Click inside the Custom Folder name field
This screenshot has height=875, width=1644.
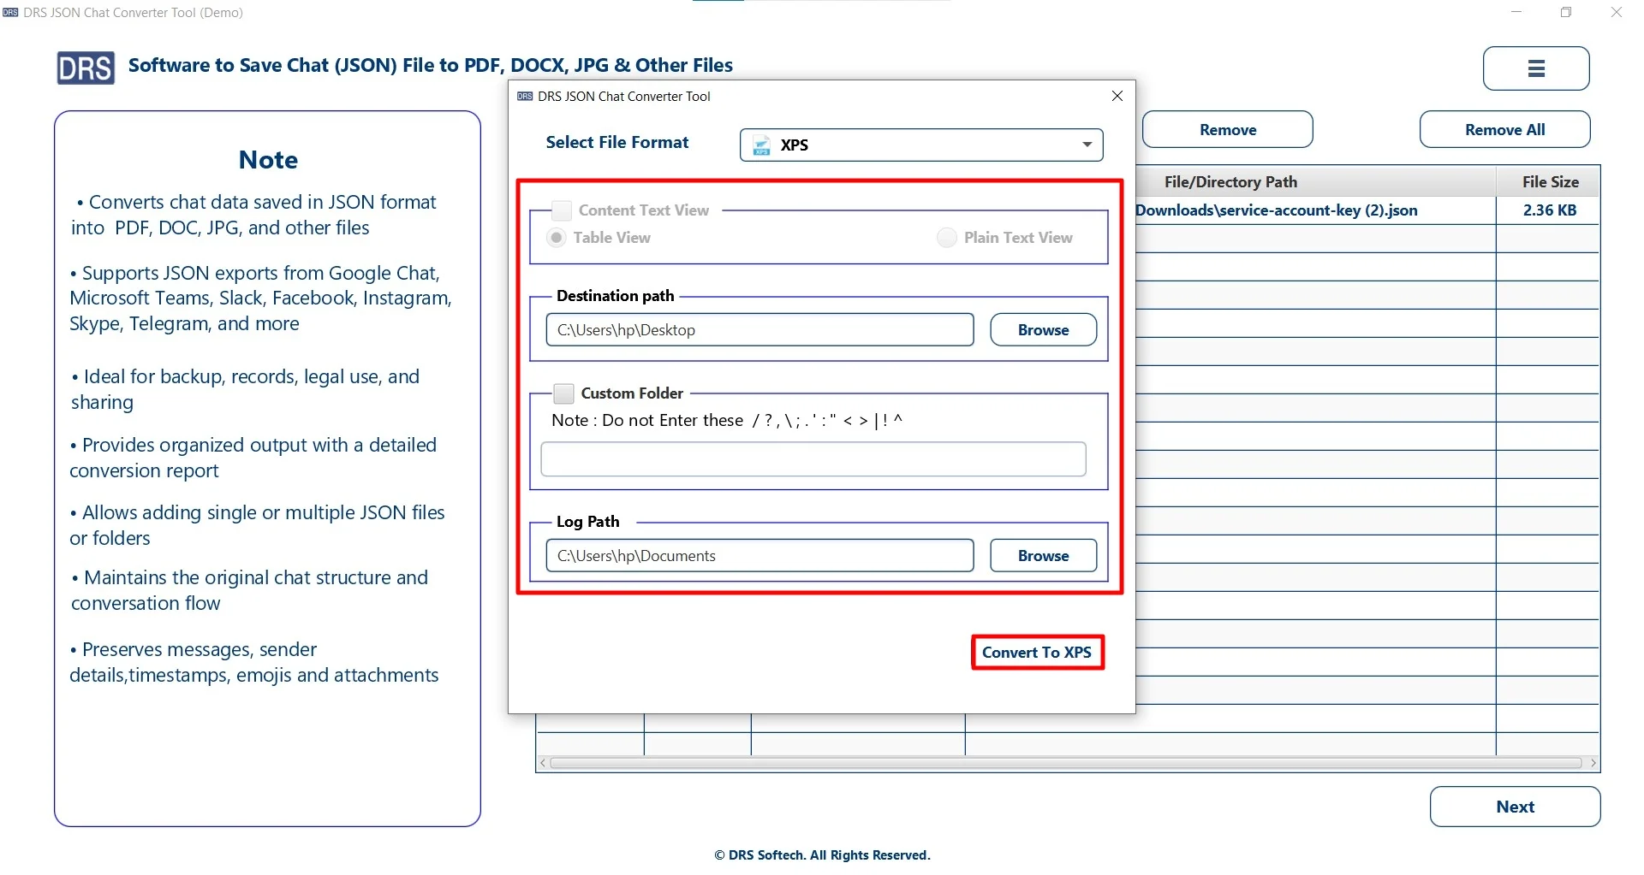coord(813,459)
